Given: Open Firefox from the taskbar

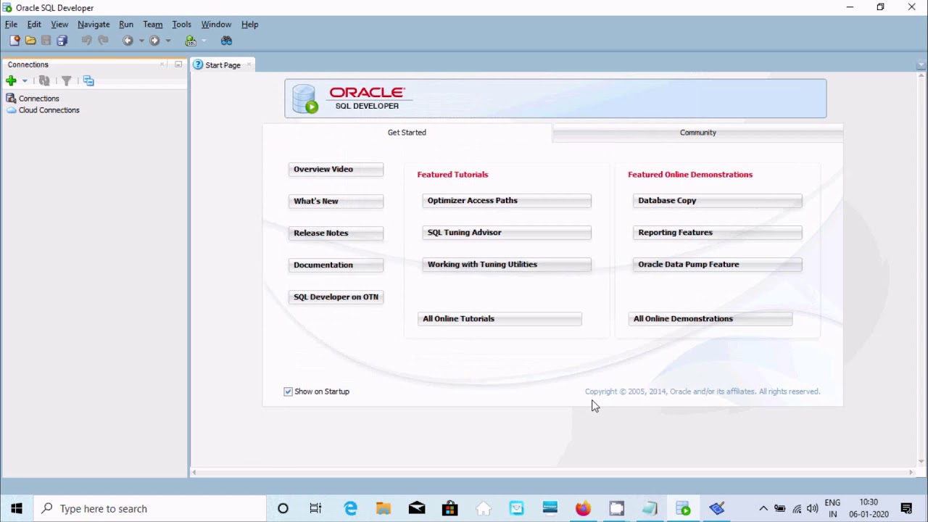Looking at the screenshot, I should pos(583,508).
